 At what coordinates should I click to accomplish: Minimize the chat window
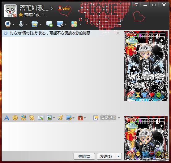click(x=145, y=5)
